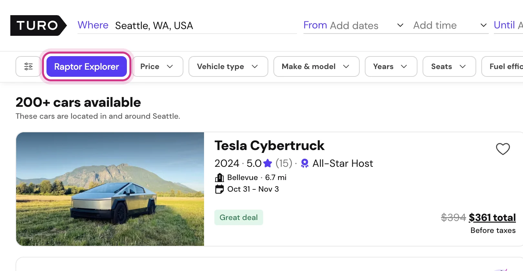Click the Bellevue · 6.7 mi text
The height and width of the screenshot is (271, 523).
point(257,177)
